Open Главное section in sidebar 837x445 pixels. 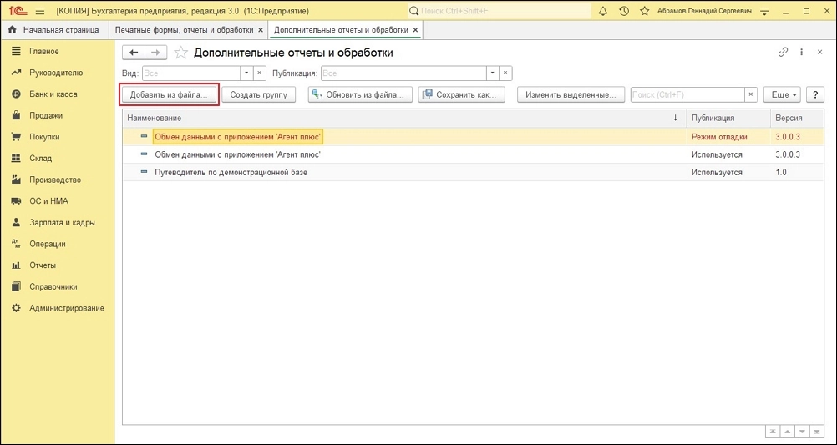[43, 51]
